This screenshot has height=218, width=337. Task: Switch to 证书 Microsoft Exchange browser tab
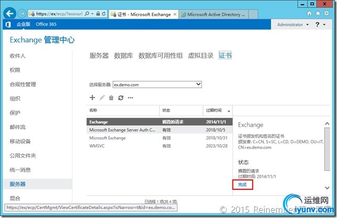143,15
